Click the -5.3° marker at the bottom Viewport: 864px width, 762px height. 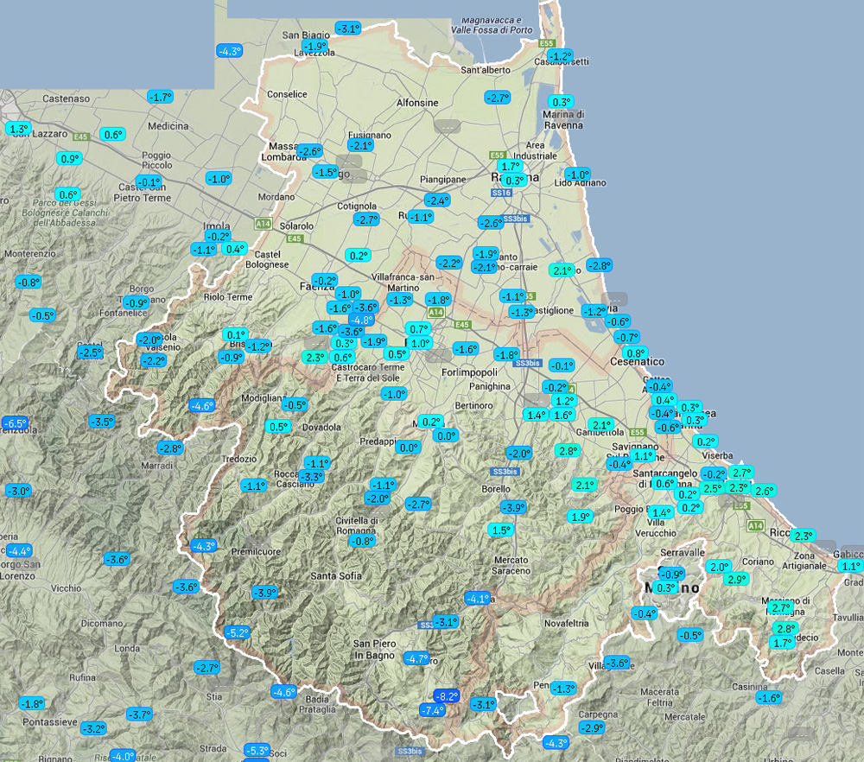(257, 750)
